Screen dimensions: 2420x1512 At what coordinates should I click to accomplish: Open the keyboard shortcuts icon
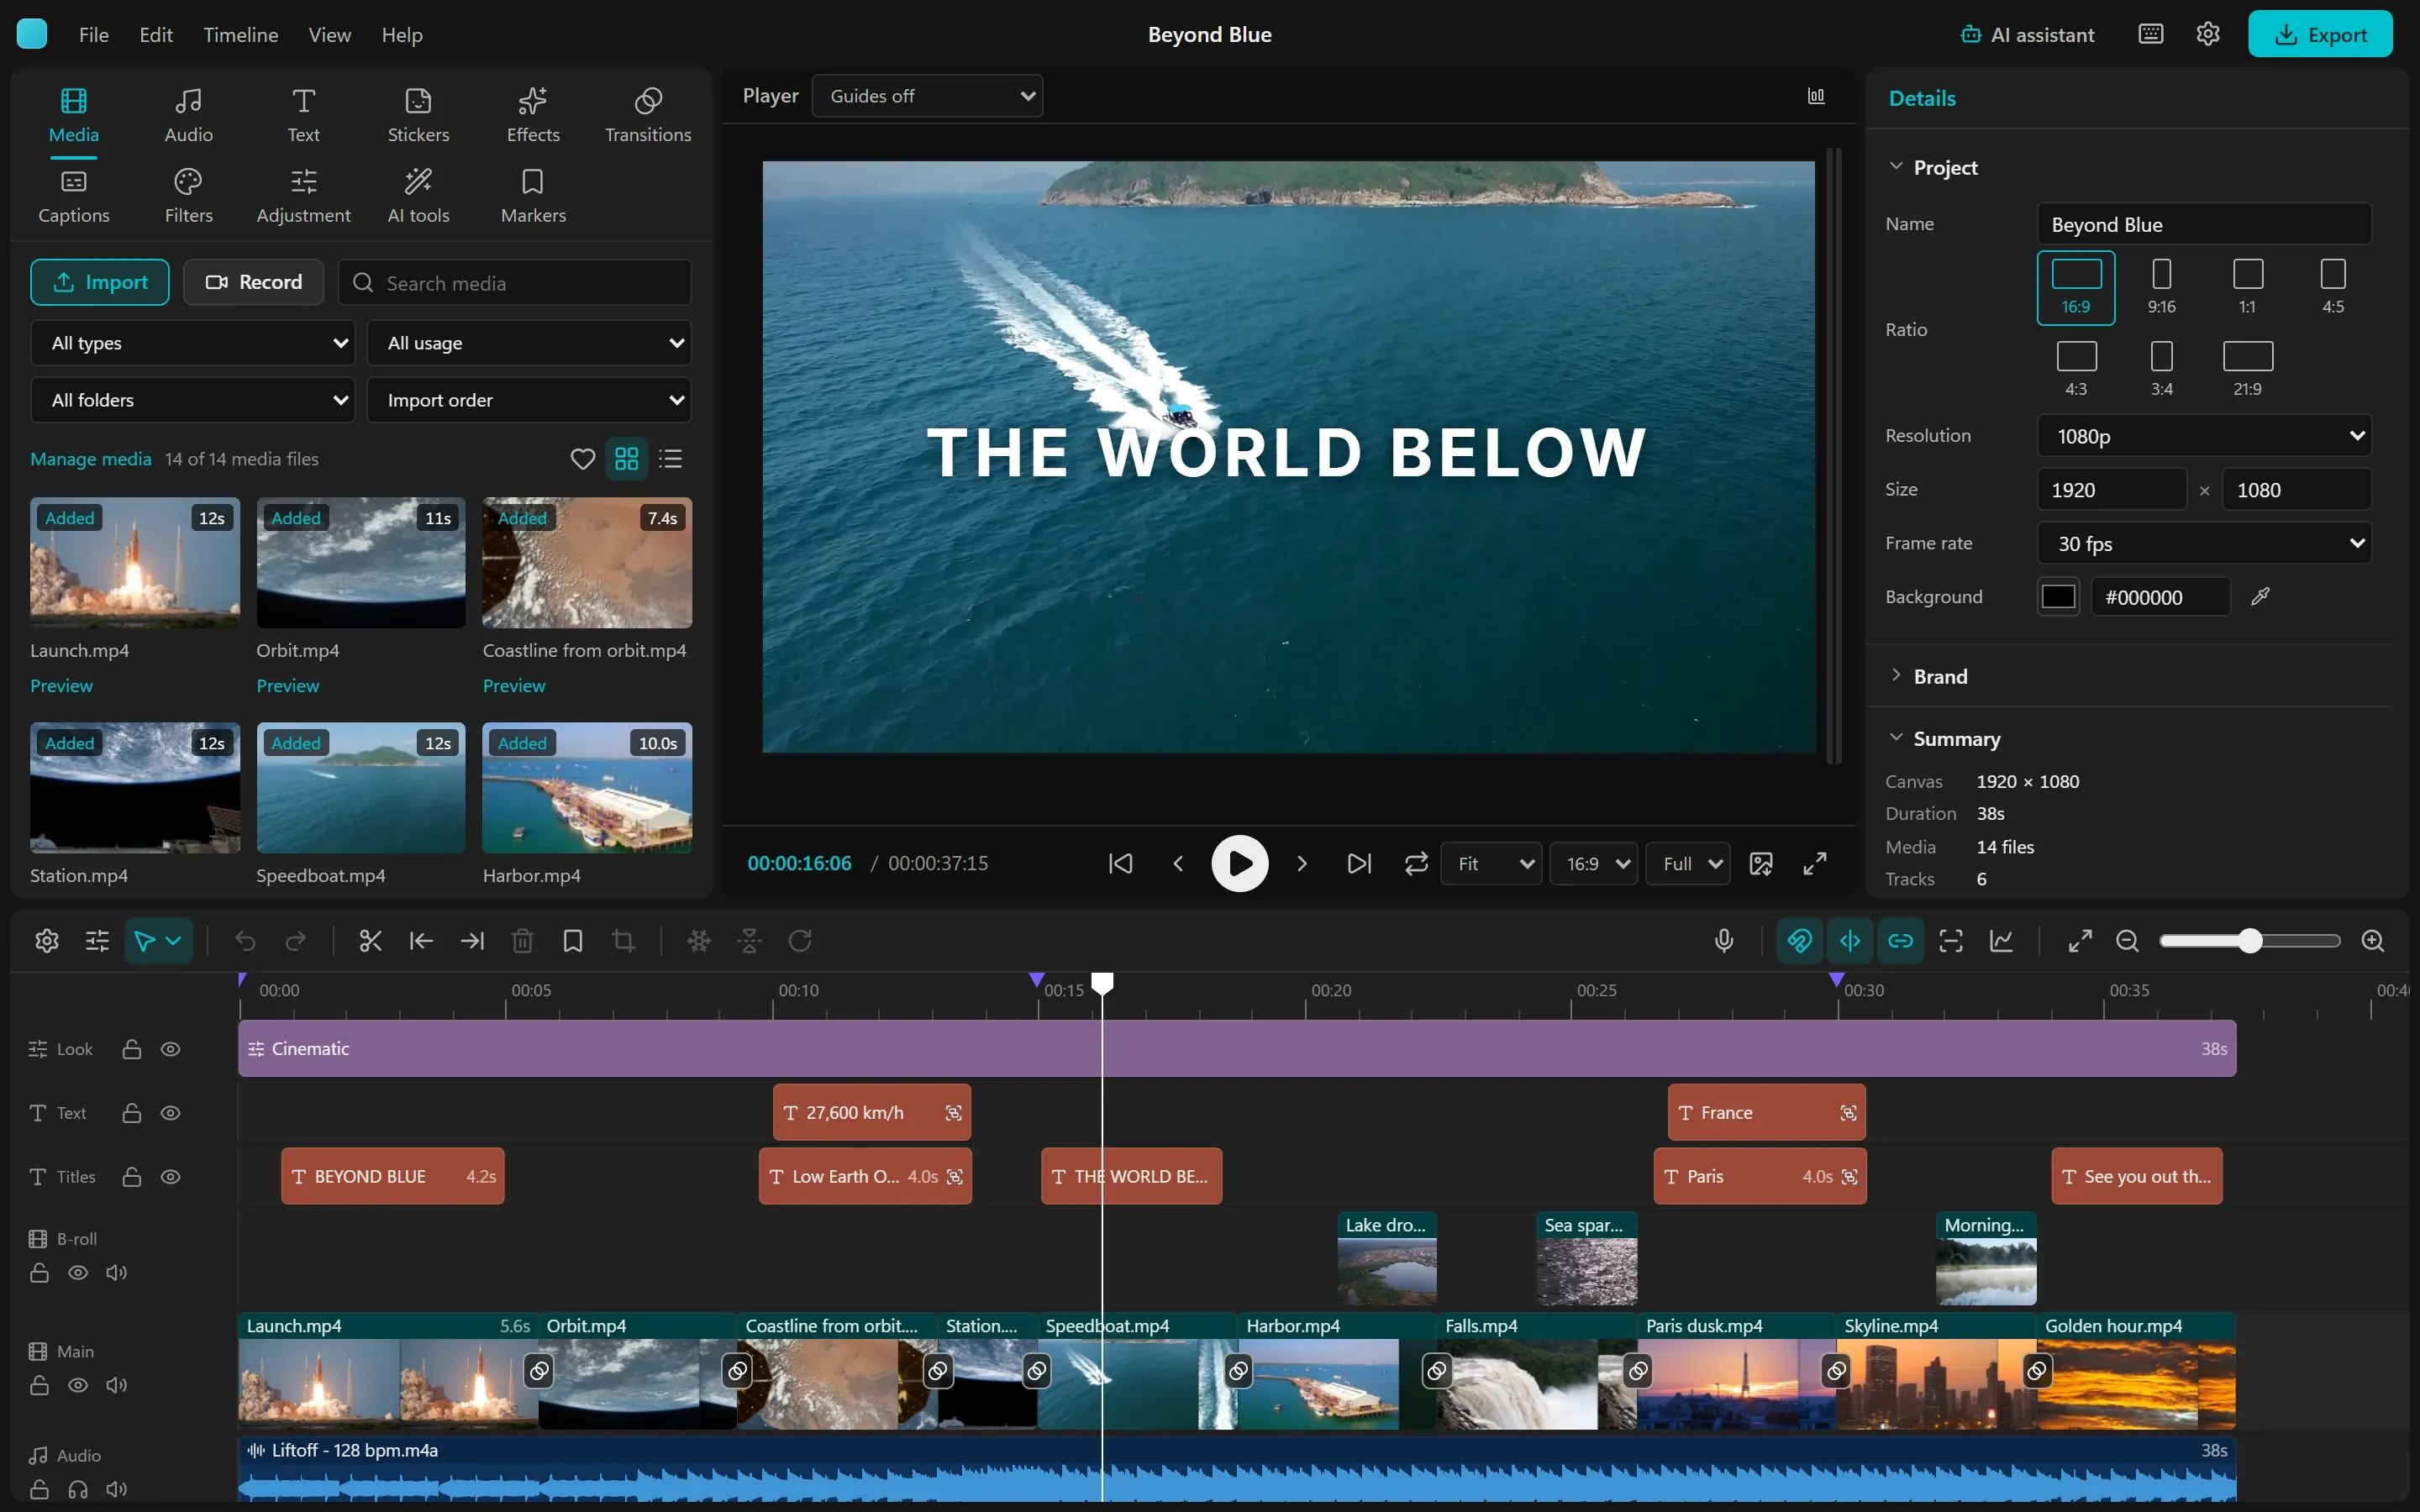pyautogui.click(x=2151, y=34)
